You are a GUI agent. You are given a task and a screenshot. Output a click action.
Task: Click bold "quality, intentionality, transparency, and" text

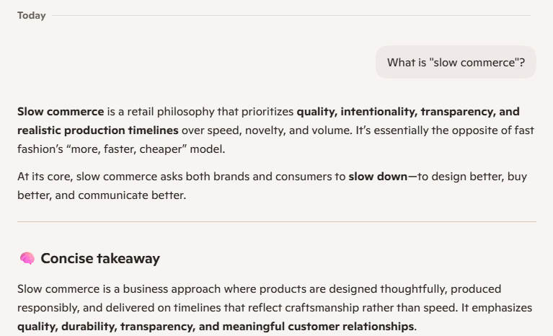click(x=408, y=112)
